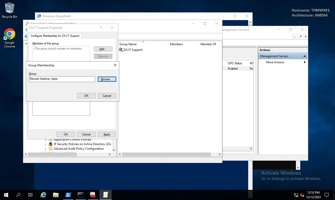
Task: Expand Application Control Policies node
Action: [x=46, y=140]
